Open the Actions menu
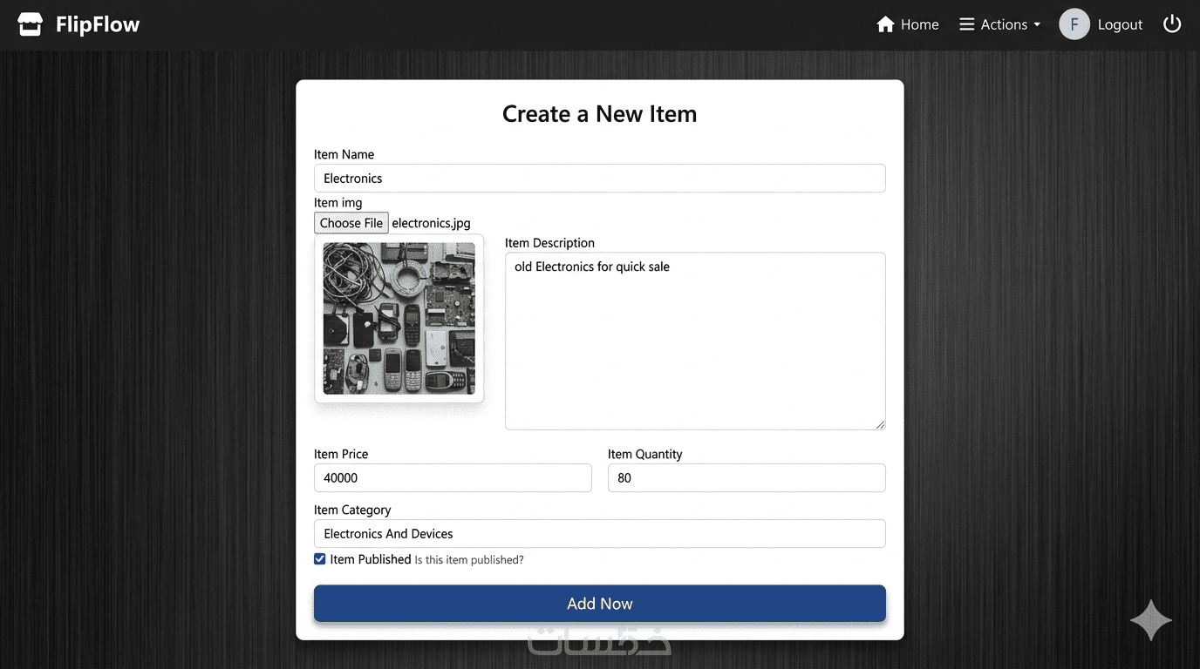The height and width of the screenshot is (669, 1200). 1003,24
